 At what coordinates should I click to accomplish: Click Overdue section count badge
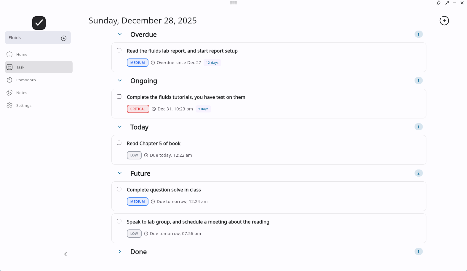tap(418, 34)
